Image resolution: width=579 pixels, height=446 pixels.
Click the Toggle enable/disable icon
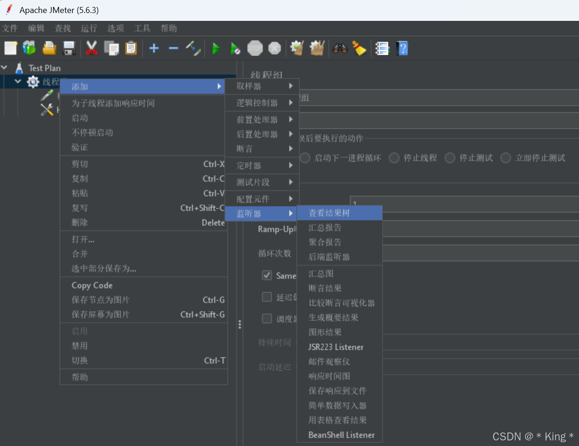(193, 48)
